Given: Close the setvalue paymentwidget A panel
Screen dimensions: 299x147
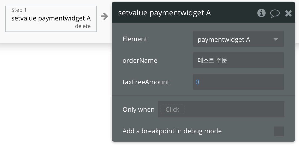Looking at the screenshot, I should pos(288,13).
